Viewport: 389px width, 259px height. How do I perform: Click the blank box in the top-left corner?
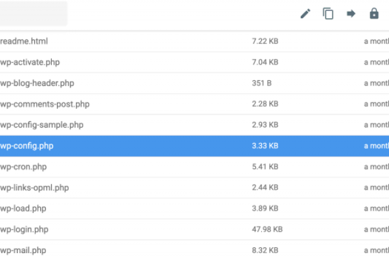[34, 14]
